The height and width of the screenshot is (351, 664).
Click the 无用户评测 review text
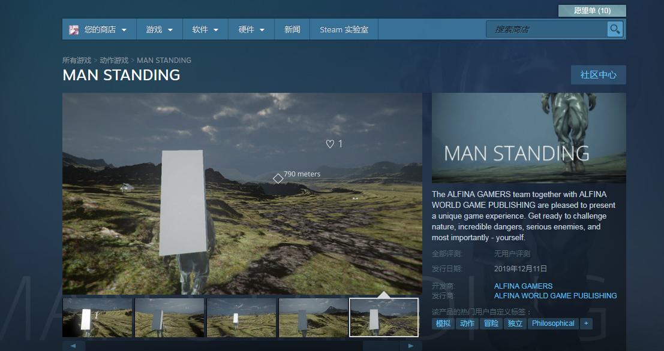512,254
